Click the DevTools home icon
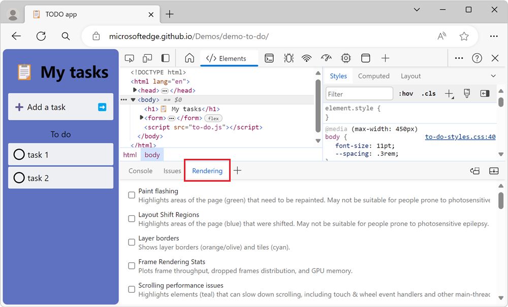The height and width of the screenshot is (307, 508). pyautogui.click(x=189, y=58)
